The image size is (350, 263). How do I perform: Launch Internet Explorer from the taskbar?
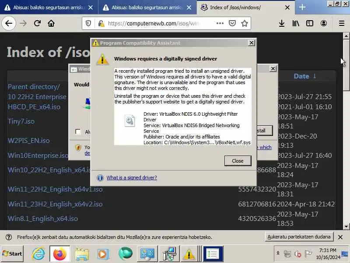38,254
